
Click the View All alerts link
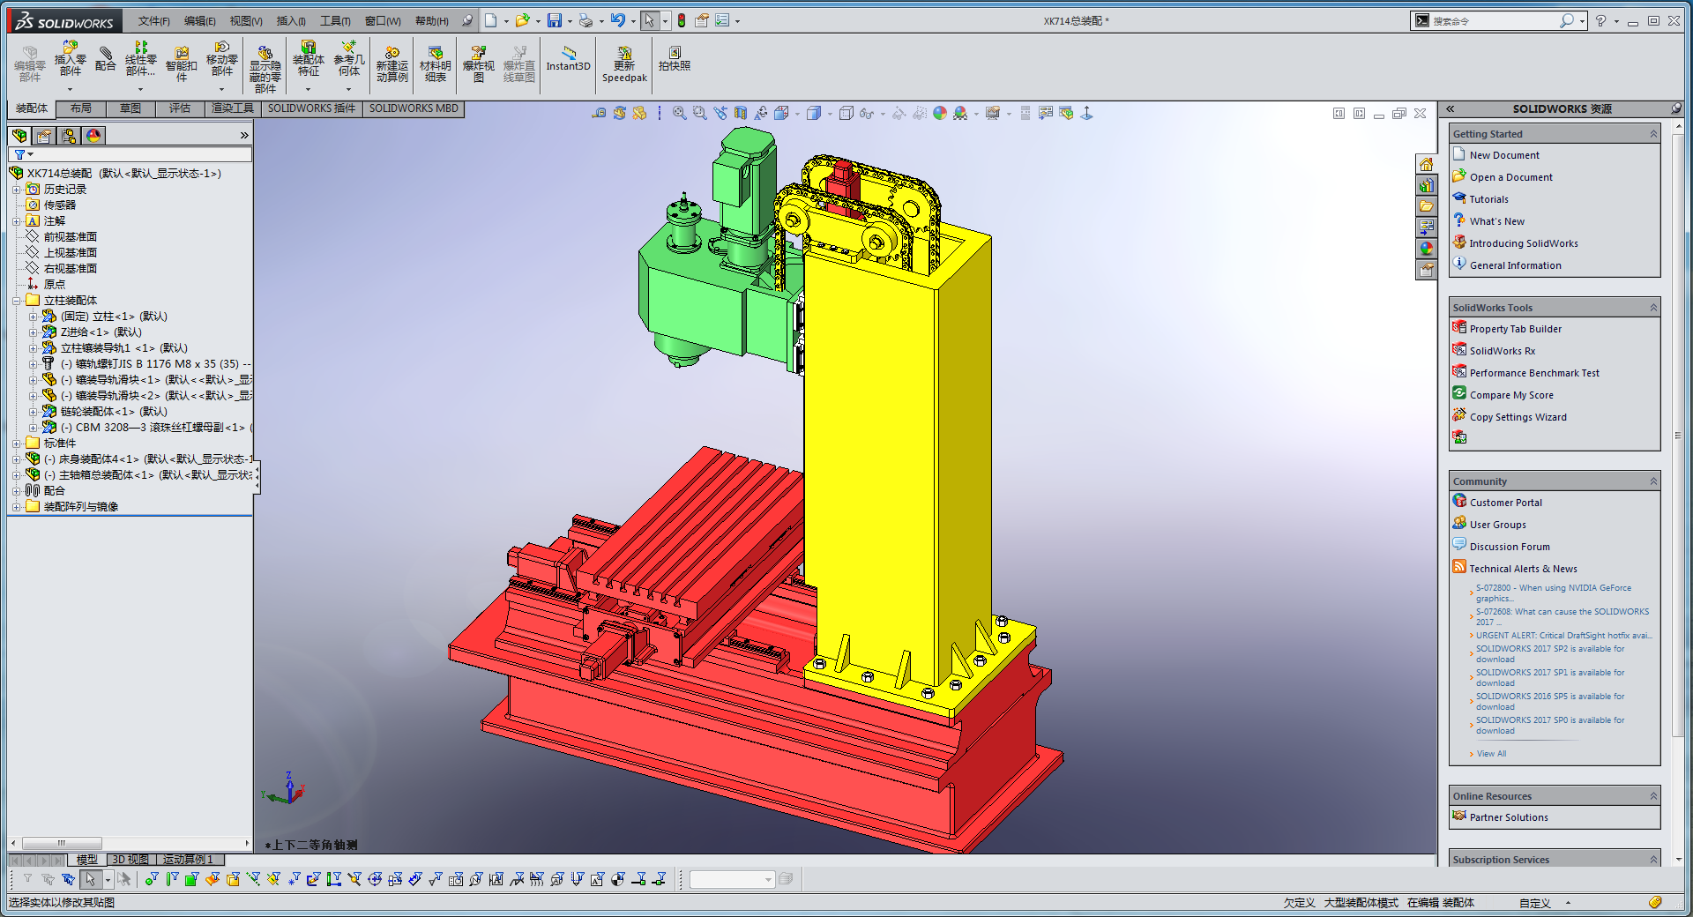[x=1491, y=754]
